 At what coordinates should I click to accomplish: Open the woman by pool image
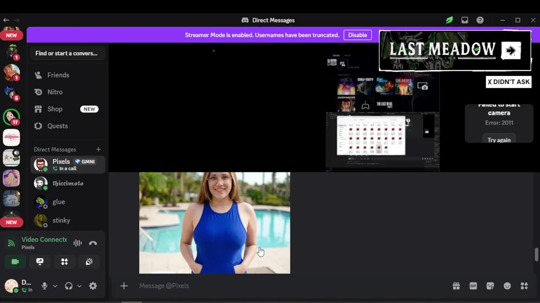215,223
